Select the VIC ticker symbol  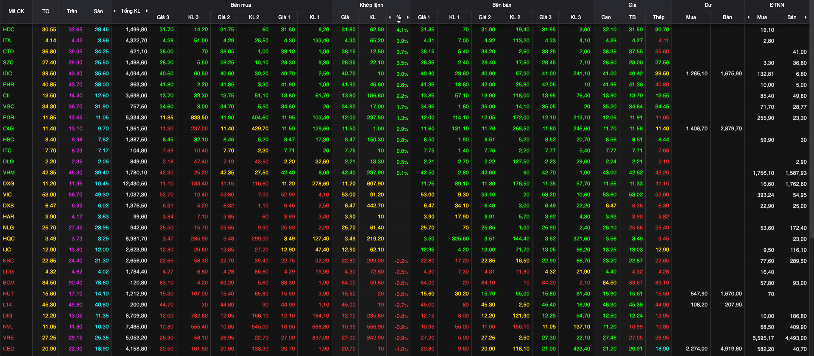[7, 195]
